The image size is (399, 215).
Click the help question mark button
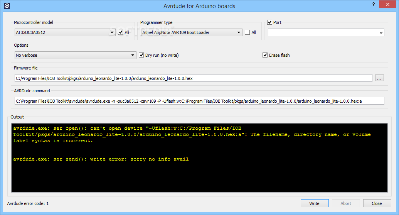[x=373, y=4]
